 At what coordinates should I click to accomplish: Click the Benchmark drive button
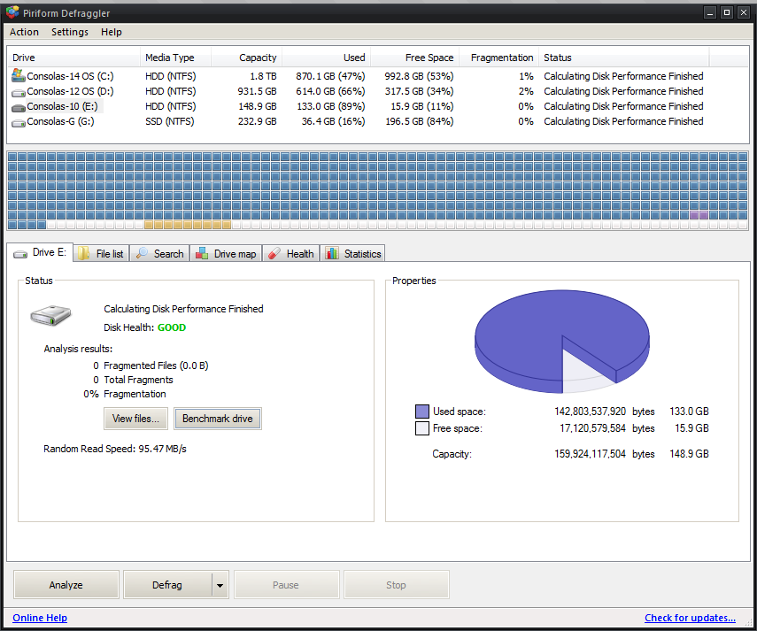click(x=218, y=419)
